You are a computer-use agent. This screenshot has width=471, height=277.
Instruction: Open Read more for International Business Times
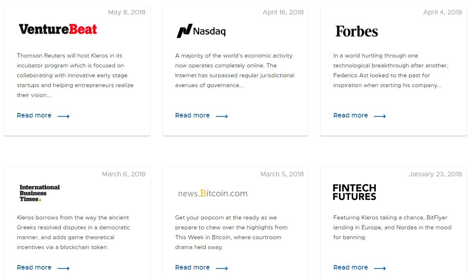click(x=34, y=268)
